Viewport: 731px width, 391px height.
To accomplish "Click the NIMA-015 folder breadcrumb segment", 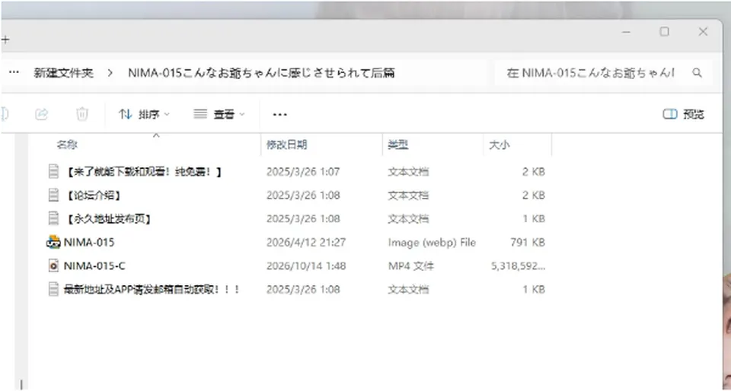I will pos(261,72).
